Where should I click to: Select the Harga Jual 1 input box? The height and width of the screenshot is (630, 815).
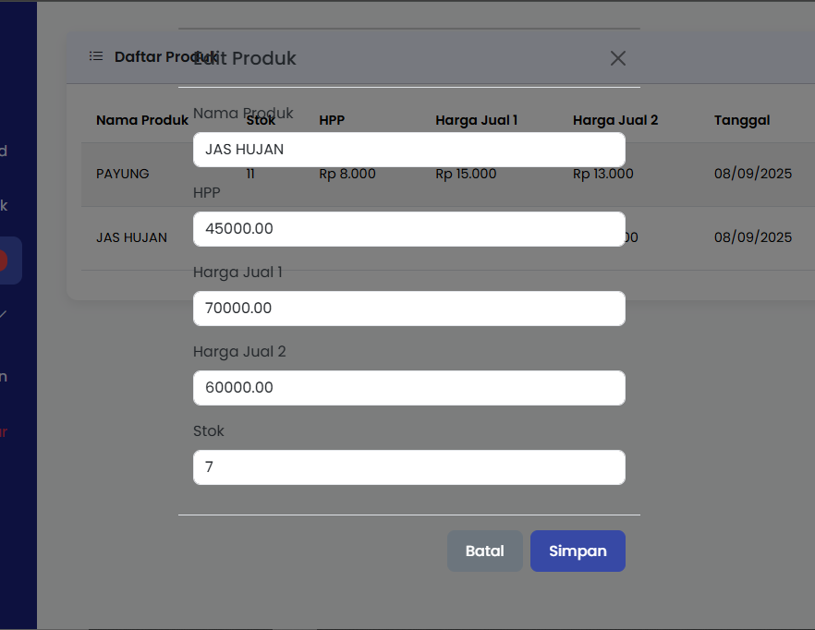coord(408,309)
